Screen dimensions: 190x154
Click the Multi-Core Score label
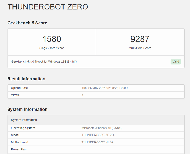(x=140, y=48)
